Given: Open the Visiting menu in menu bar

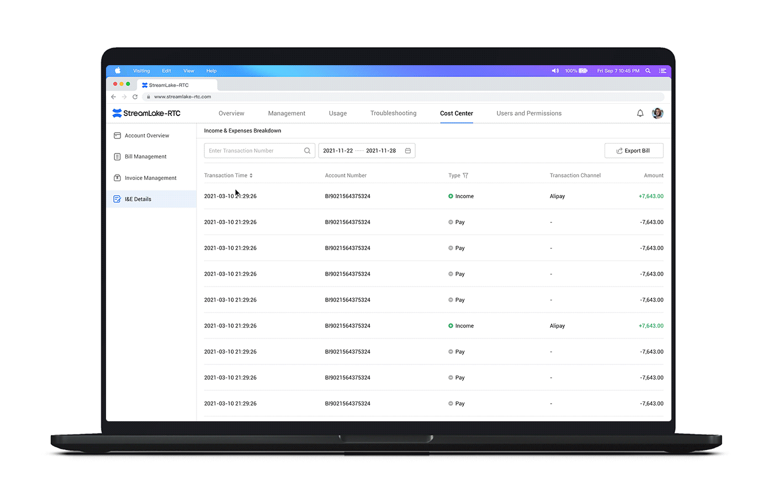Looking at the screenshot, I should point(141,71).
